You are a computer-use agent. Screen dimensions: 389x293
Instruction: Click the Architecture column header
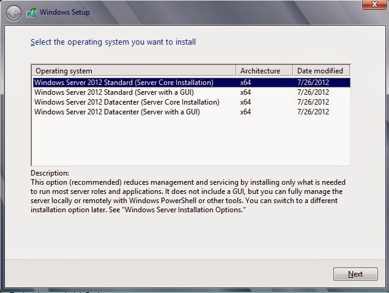coord(264,71)
